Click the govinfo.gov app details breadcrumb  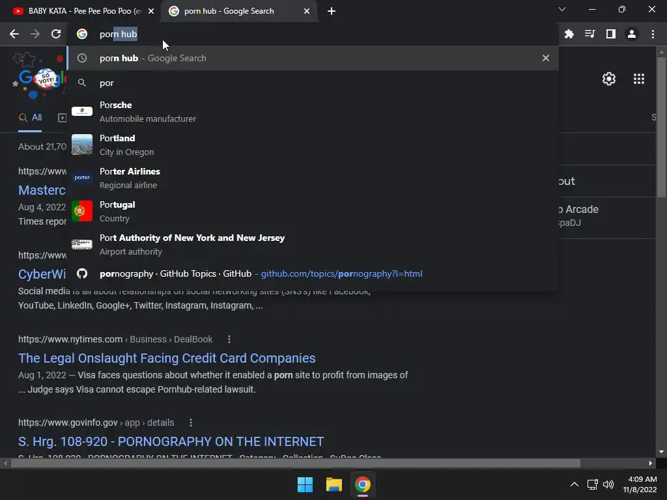click(x=96, y=423)
